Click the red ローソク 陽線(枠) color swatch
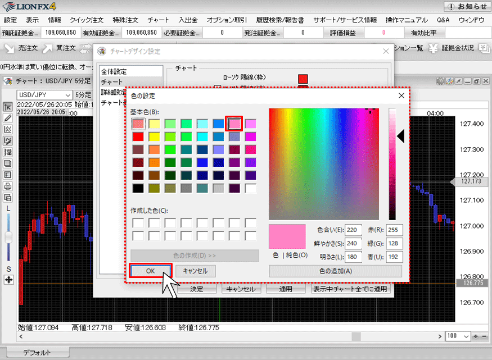This screenshot has width=492, height=360. [303, 79]
